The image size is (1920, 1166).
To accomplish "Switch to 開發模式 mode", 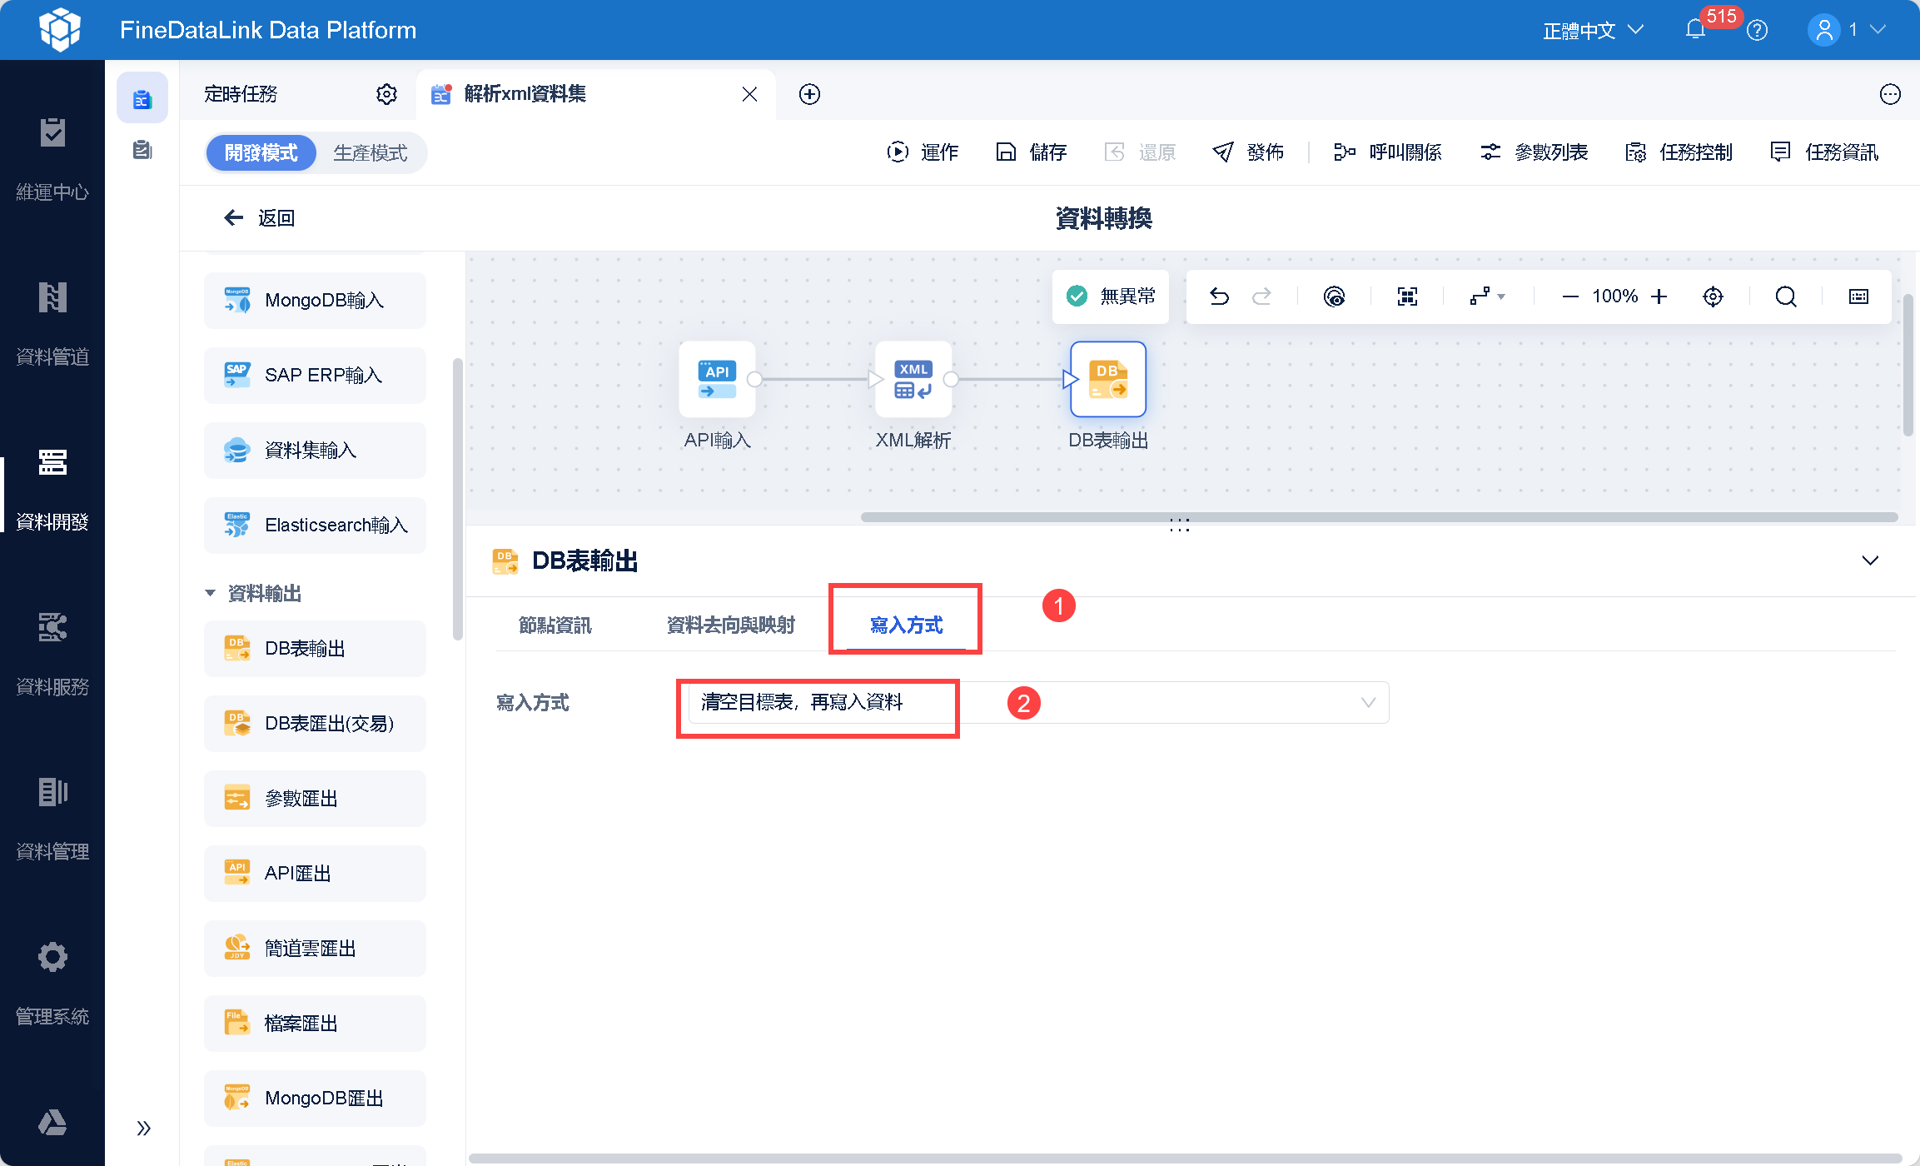I will (x=261, y=153).
